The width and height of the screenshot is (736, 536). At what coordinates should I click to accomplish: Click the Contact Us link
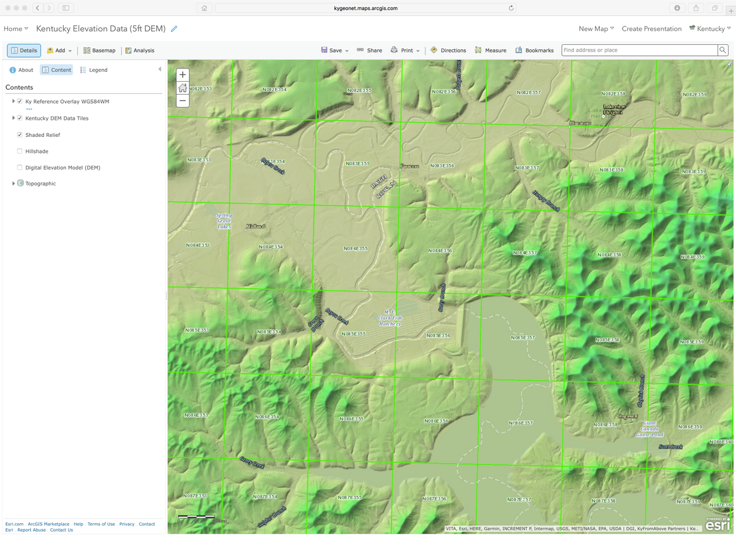point(61,530)
